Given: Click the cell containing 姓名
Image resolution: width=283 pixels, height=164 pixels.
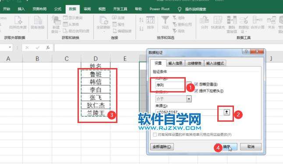Looking at the screenshot, I should (96, 66).
